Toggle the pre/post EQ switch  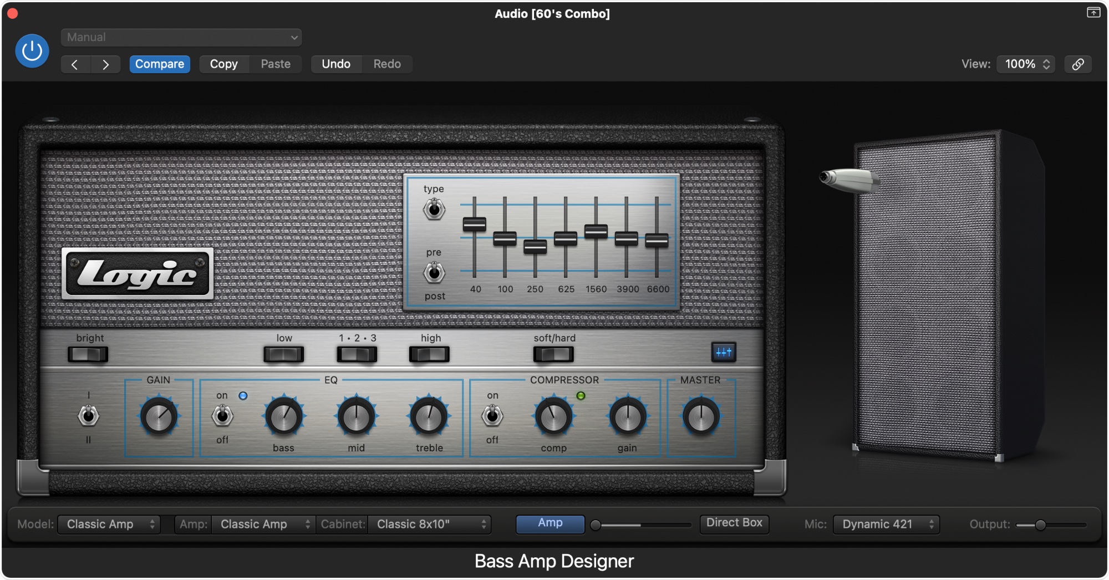434,272
